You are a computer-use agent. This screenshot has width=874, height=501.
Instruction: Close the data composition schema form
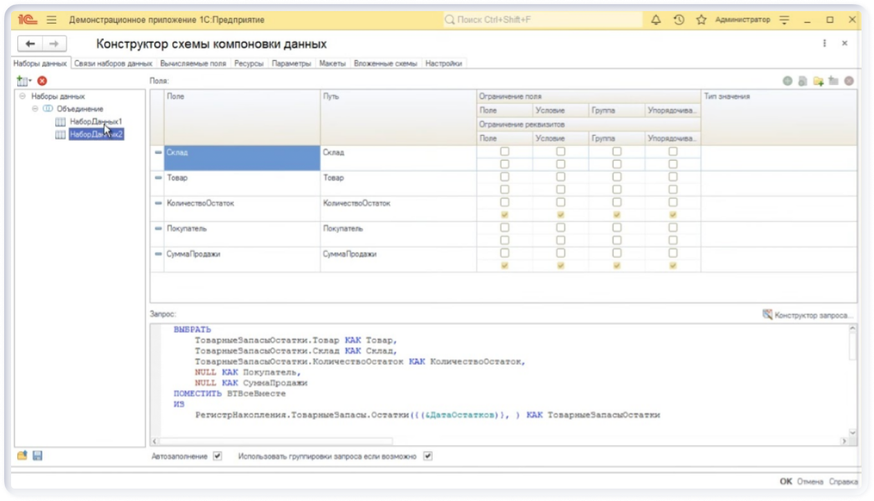tap(844, 43)
